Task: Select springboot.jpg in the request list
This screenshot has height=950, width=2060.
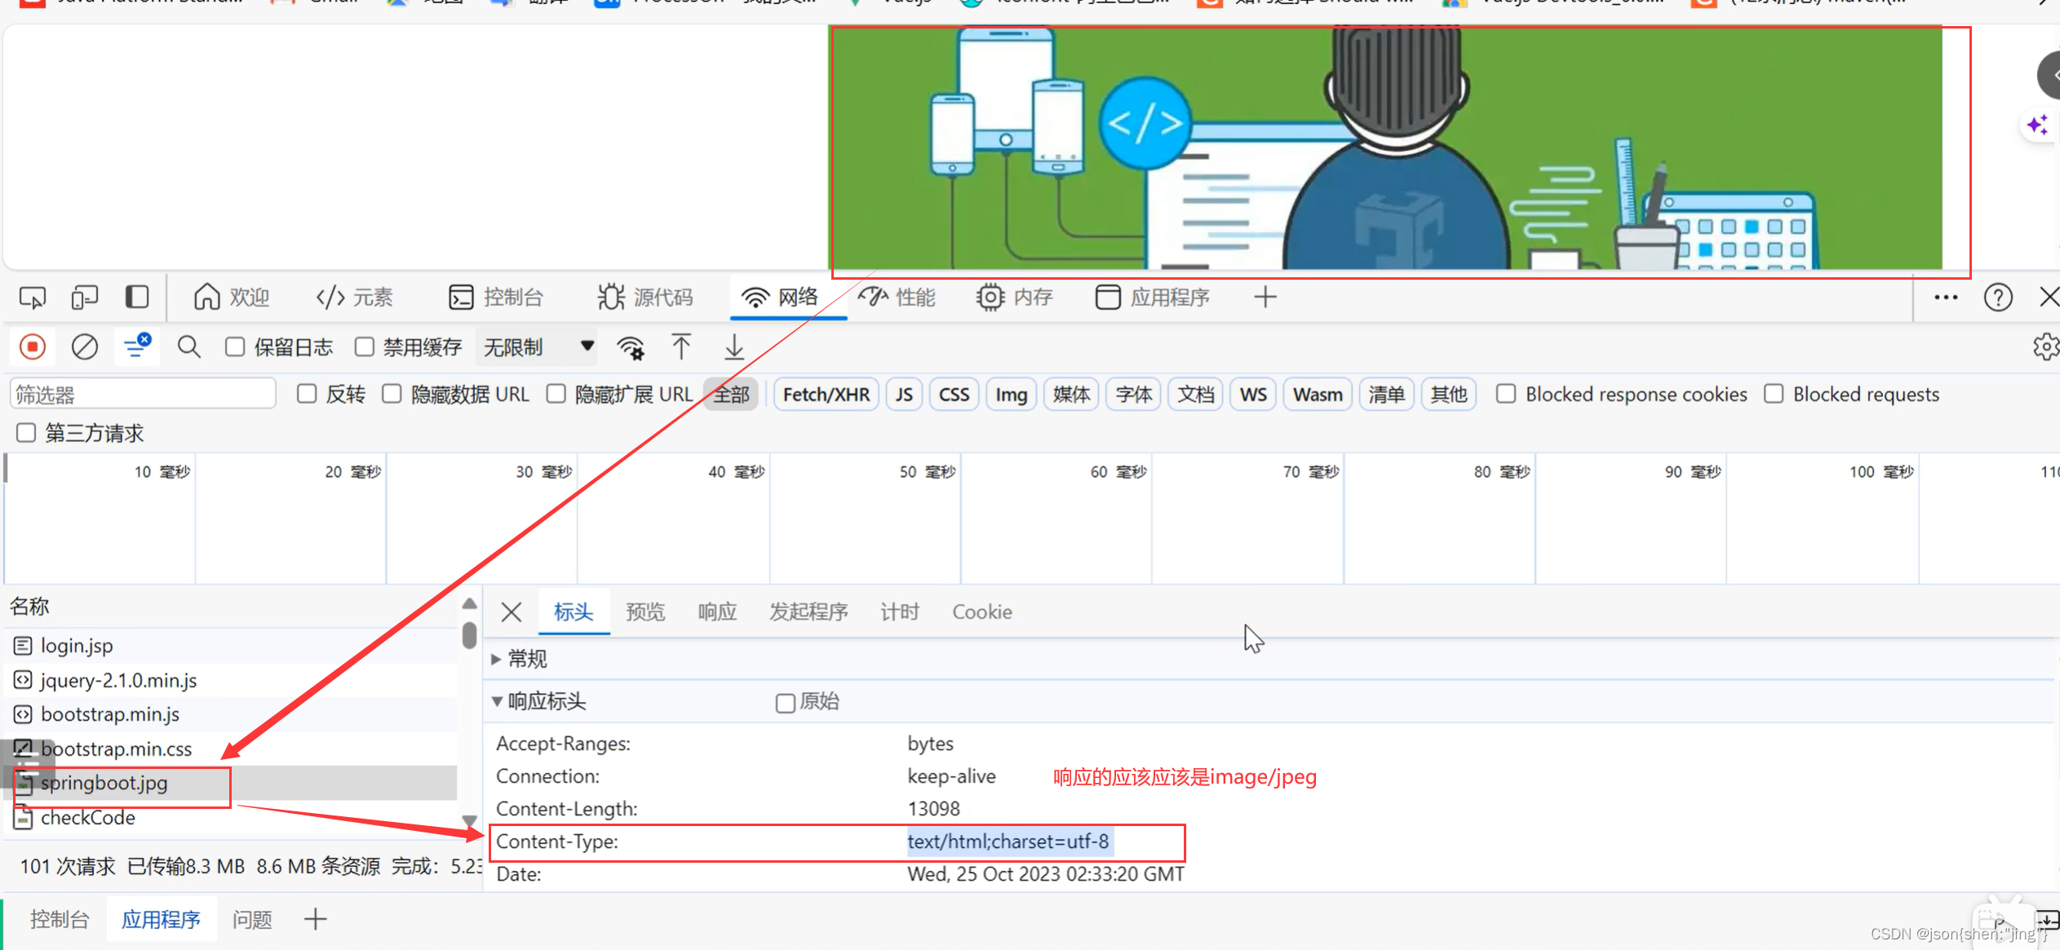Action: click(104, 783)
